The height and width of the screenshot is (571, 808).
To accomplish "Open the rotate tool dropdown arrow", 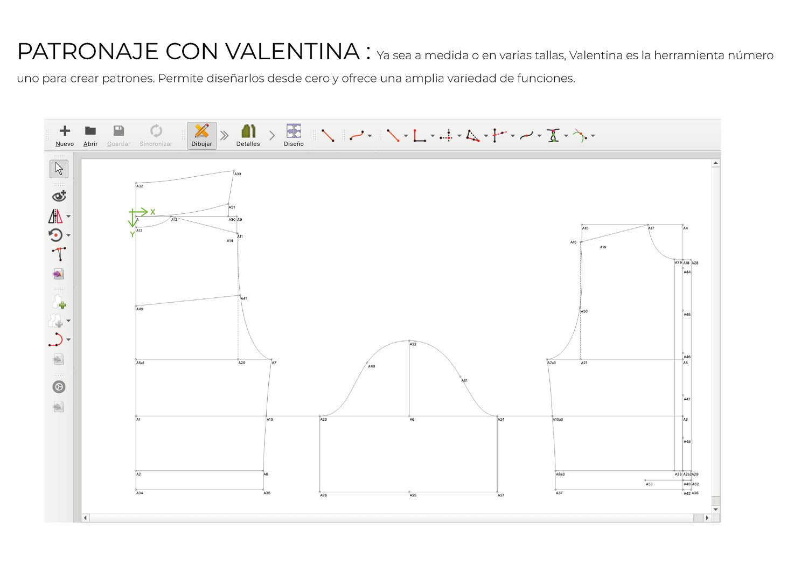I will [68, 235].
